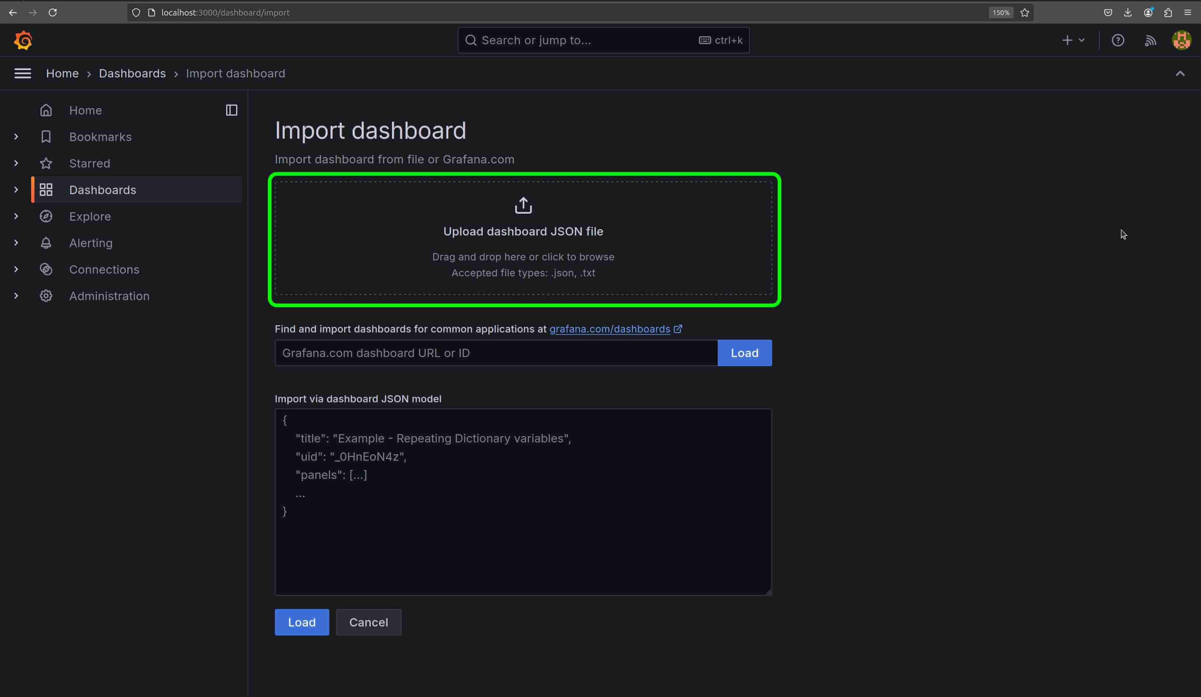The width and height of the screenshot is (1201, 697).
Task: Click the help question mark icon
Action: (x=1118, y=40)
